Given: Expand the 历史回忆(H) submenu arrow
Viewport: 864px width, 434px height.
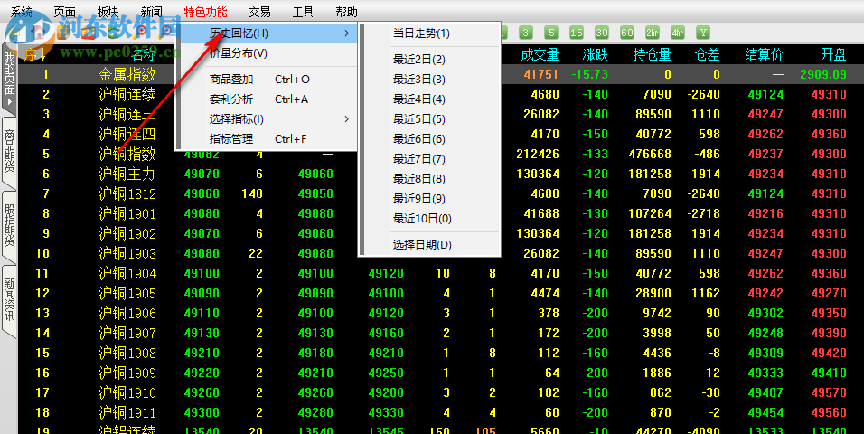Looking at the screenshot, I should [346, 33].
